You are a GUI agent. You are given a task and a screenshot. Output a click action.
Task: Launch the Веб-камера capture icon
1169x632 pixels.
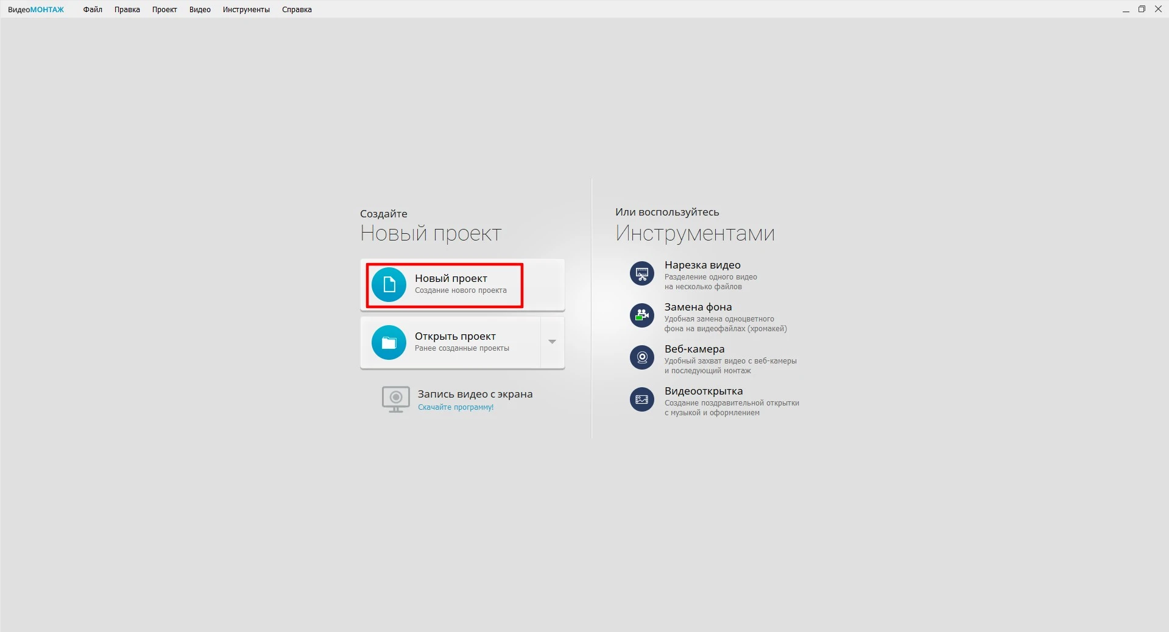pyautogui.click(x=641, y=357)
